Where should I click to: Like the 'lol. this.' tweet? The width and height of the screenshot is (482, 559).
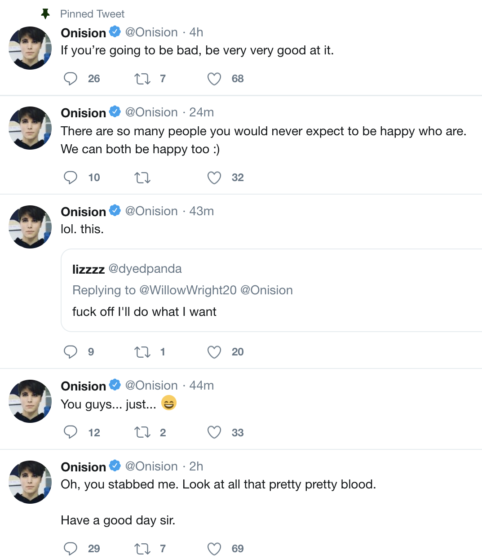(x=214, y=352)
